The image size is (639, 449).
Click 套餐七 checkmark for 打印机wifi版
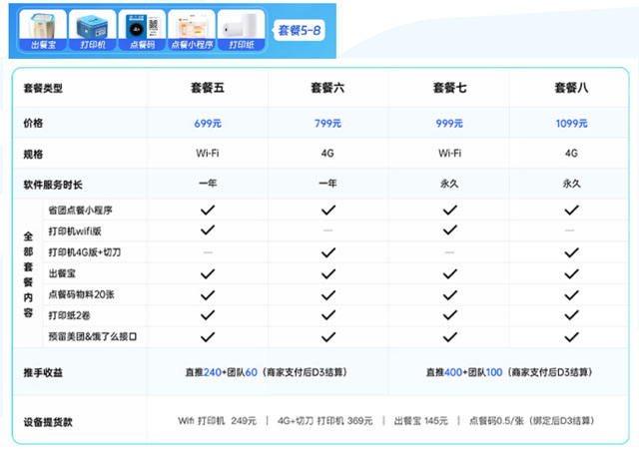pyautogui.click(x=450, y=231)
